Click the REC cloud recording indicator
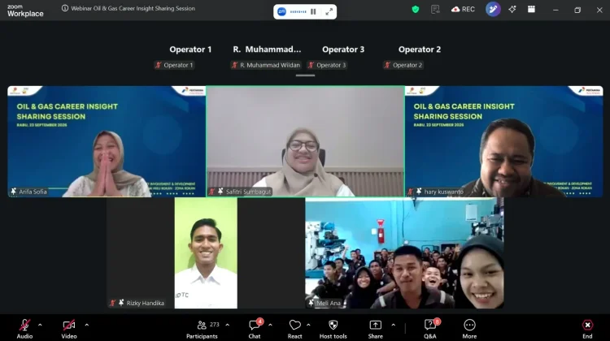 (463, 9)
